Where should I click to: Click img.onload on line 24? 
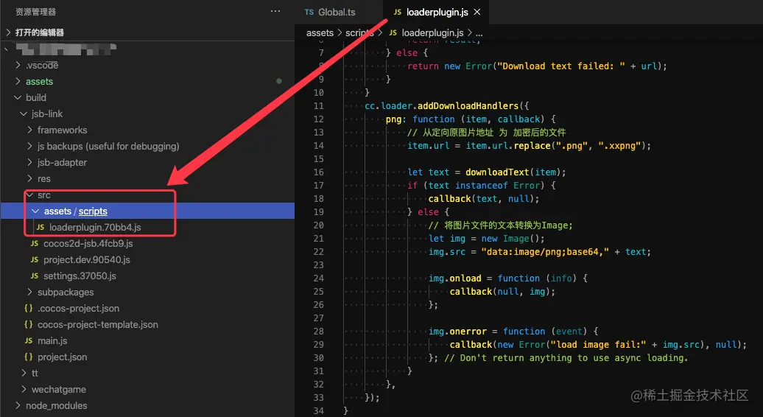point(455,278)
